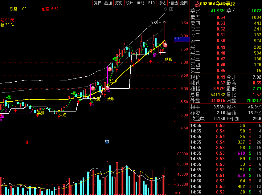Select the 买二 8.48 bid row
This screenshot has height=195, width=262.
(x=226, y=53)
